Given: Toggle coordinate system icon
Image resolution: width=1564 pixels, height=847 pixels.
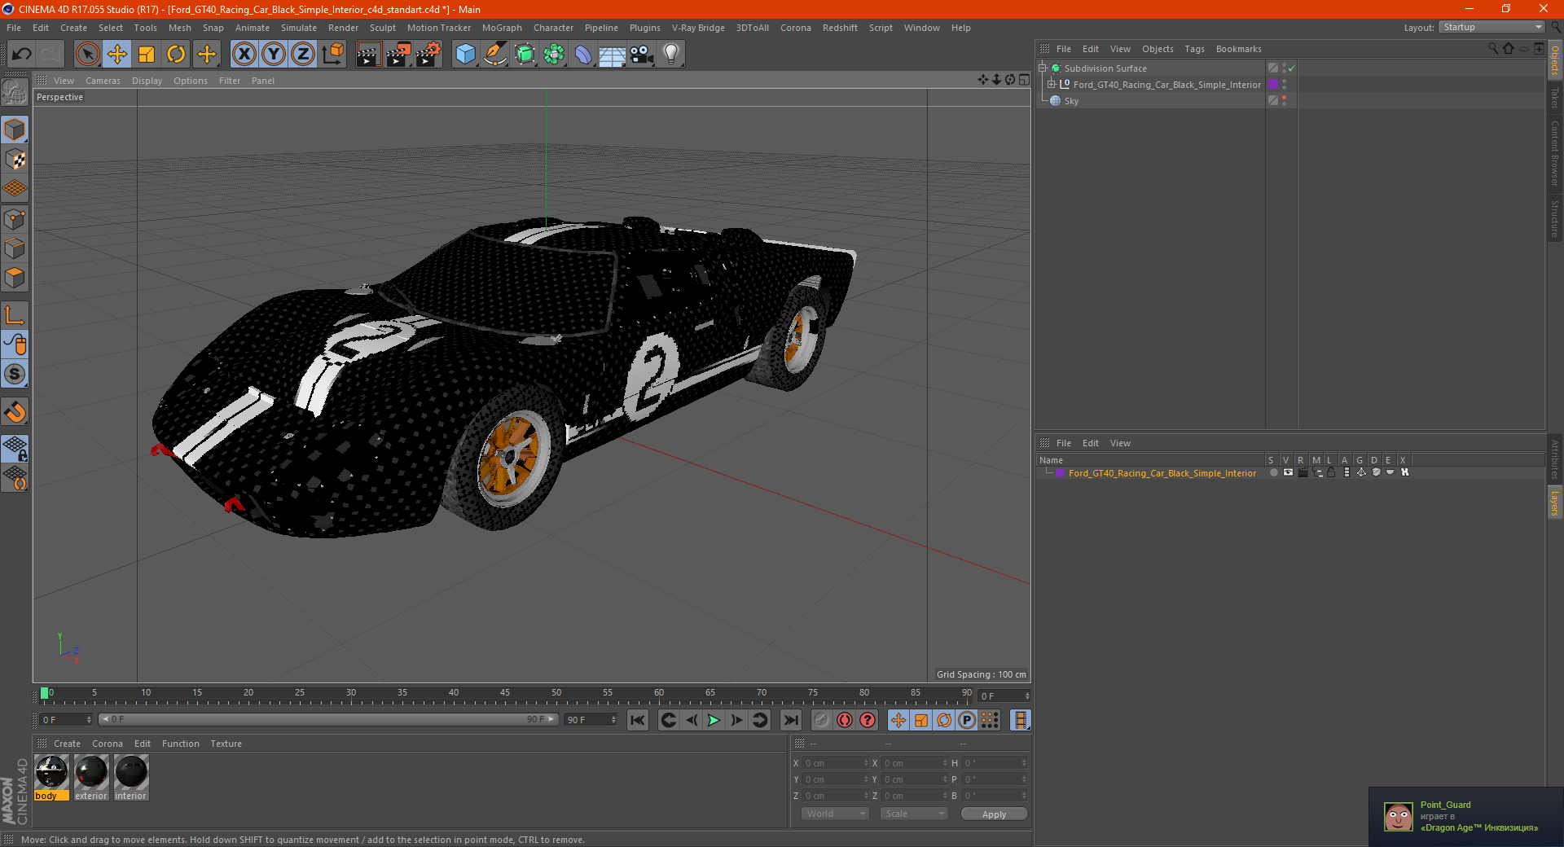Looking at the screenshot, I should point(332,55).
